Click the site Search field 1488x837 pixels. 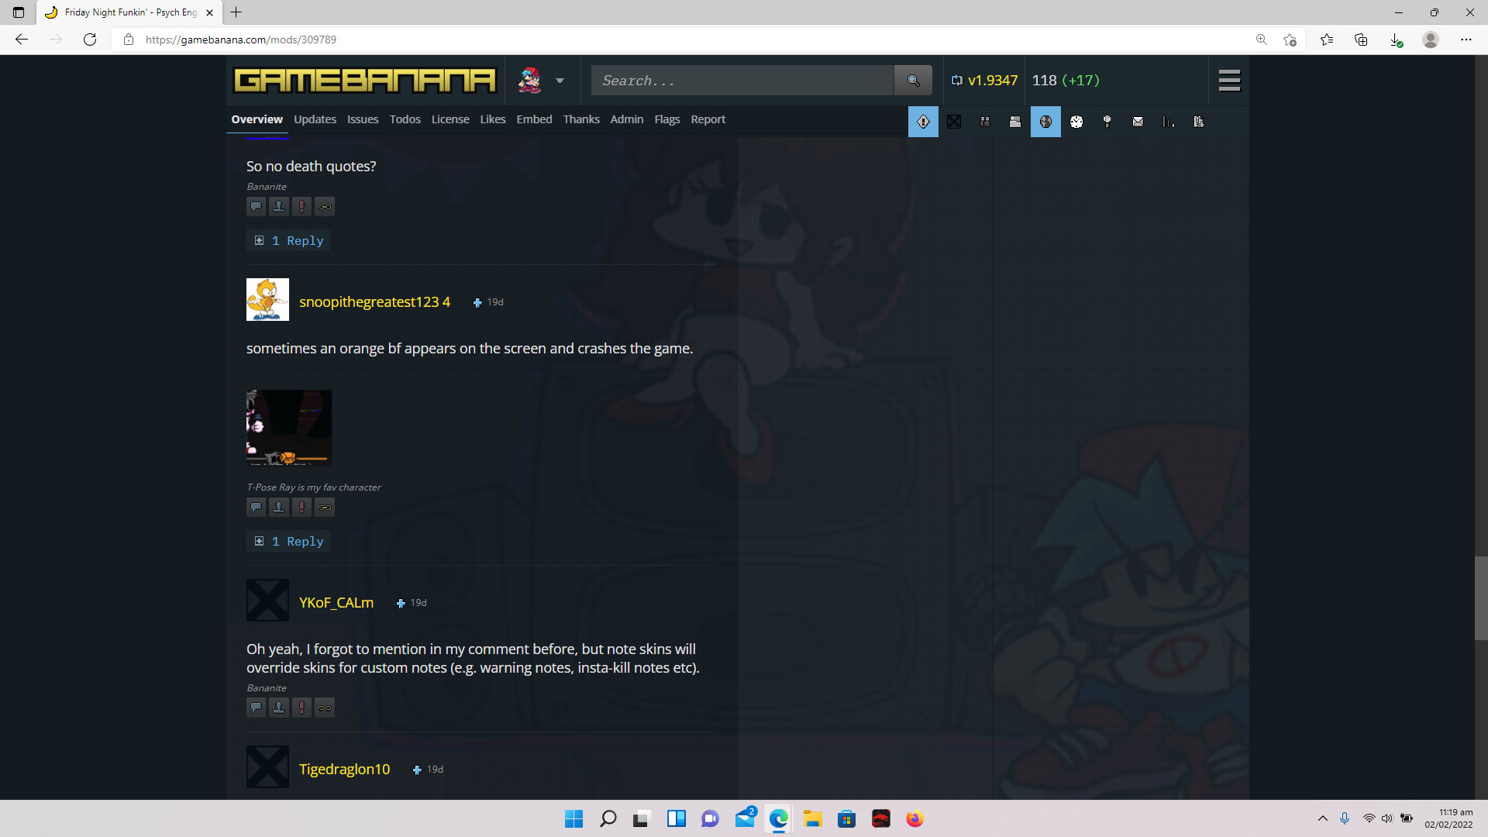pyautogui.click(x=742, y=81)
